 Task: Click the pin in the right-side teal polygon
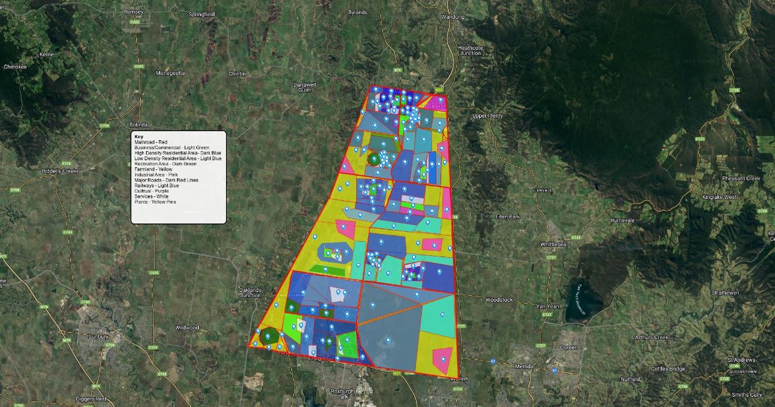click(x=442, y=315)
